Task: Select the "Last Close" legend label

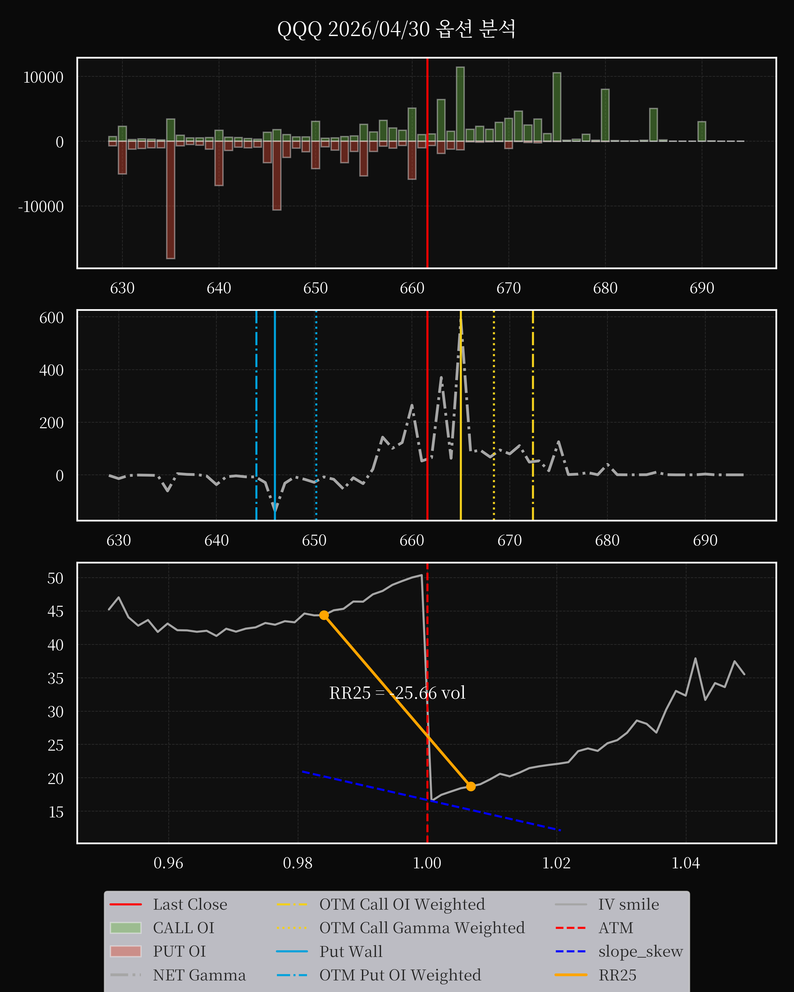Action: pyautogui.click(x=190, y=904)
